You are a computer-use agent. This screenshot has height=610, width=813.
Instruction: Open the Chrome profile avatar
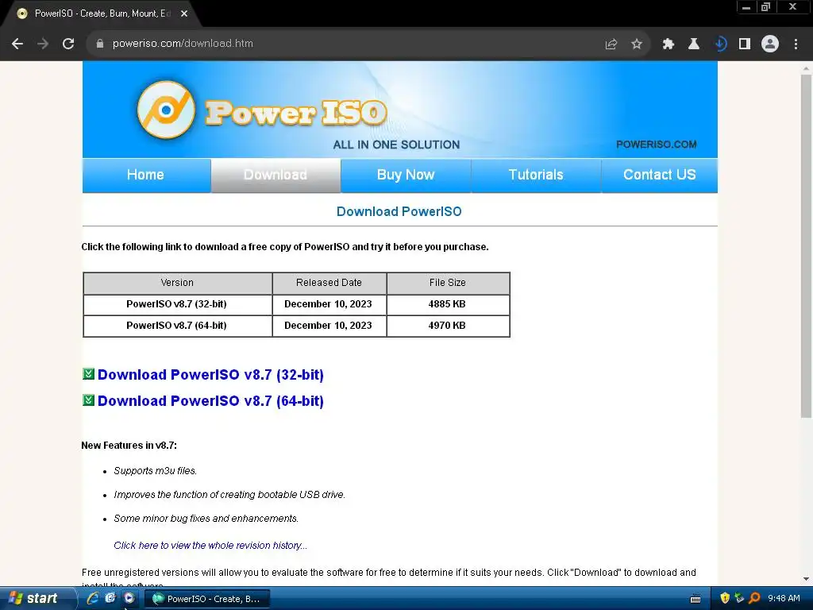[x=770, y=44]
